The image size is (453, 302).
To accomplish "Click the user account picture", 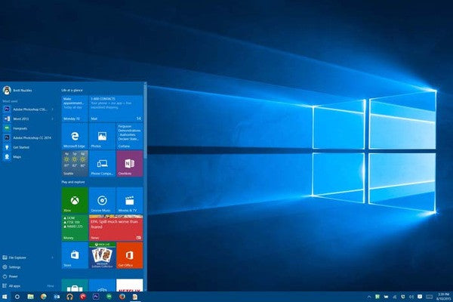I will [x=7, y=91].
